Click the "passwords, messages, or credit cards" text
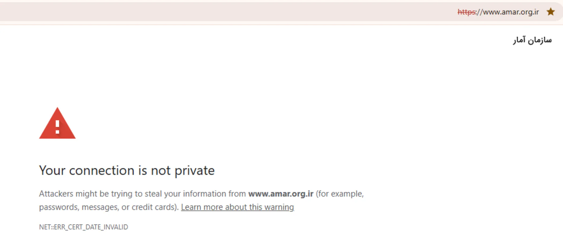 tap(108, 207)
